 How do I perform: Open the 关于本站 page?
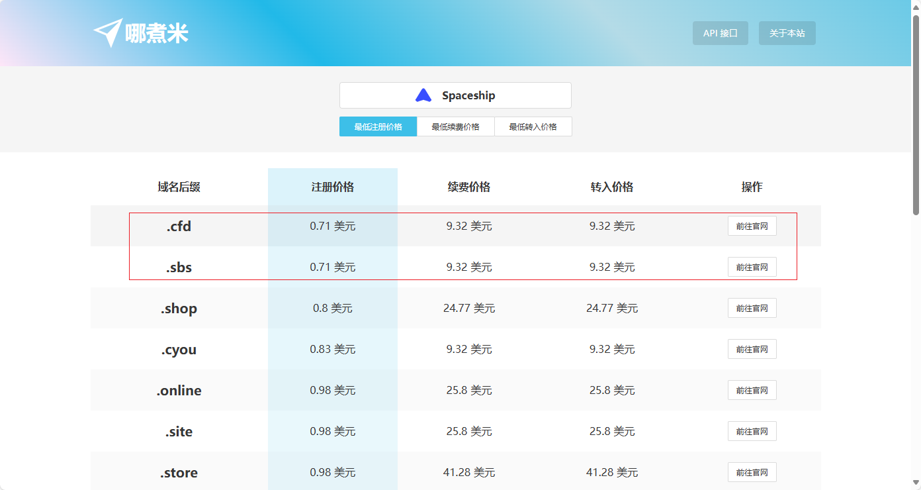click(787, 33)
